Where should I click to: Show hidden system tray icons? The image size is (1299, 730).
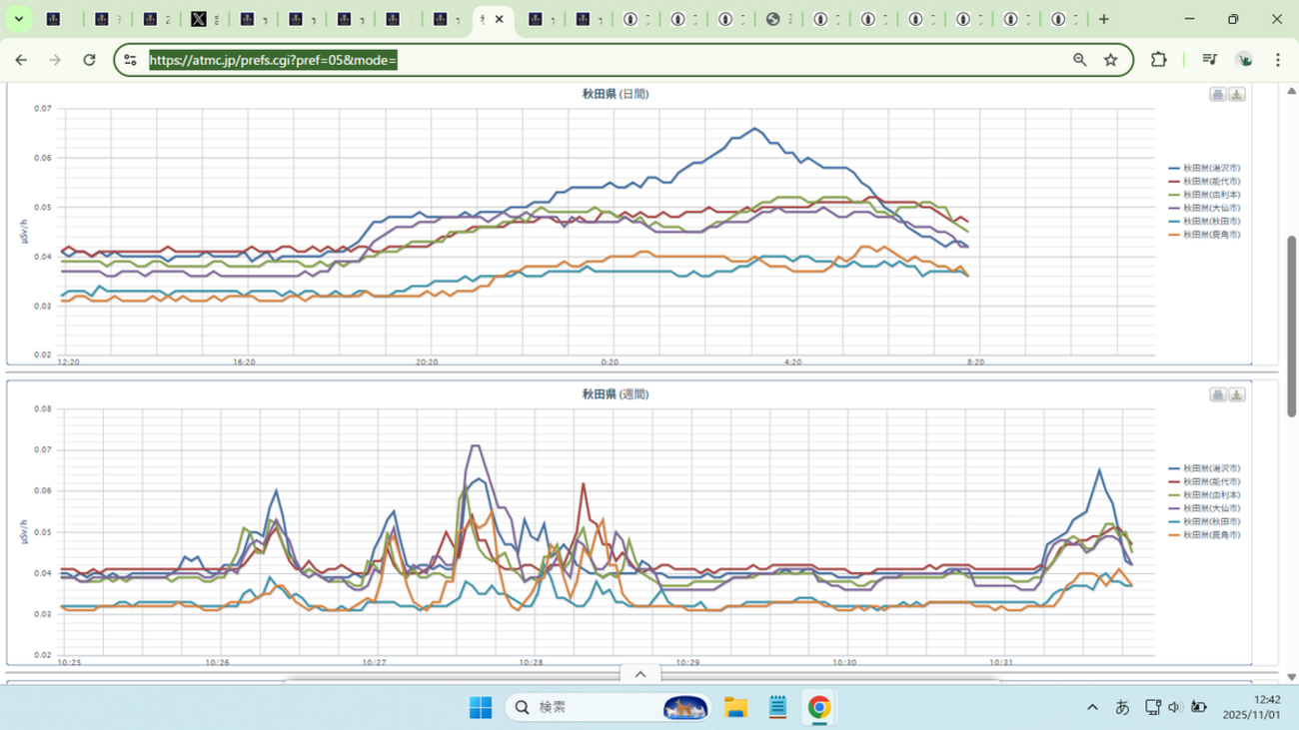1092,707
